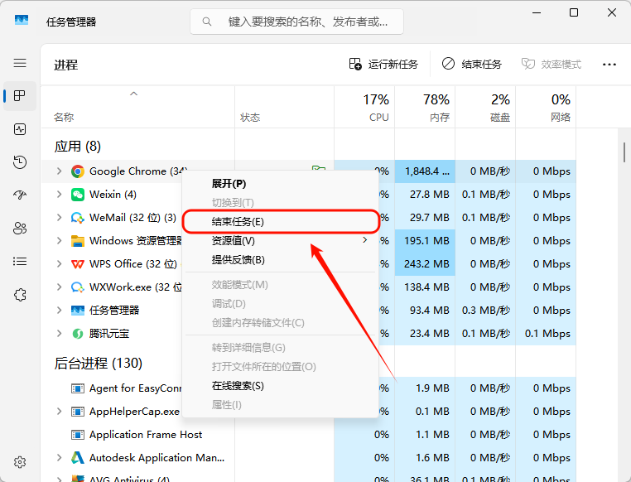Choose 结束任务(E) in the context menu
This screenshot has width=631, height=482.
pos(280,222)
